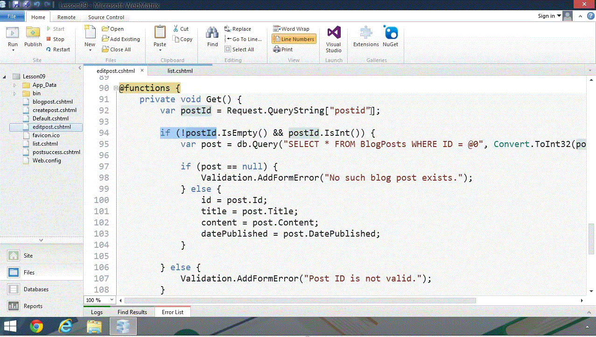Open Web.config in the tree
This screenshot has height=337, width=596.
(47, 161)
